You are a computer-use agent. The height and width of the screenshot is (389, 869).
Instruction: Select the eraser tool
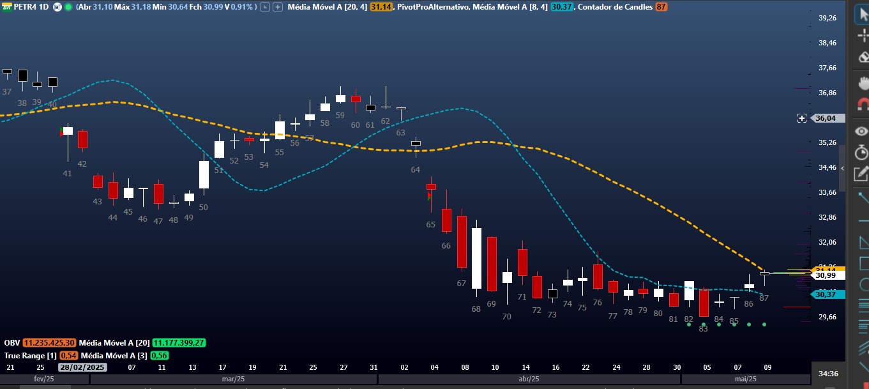tap(863, 56)
